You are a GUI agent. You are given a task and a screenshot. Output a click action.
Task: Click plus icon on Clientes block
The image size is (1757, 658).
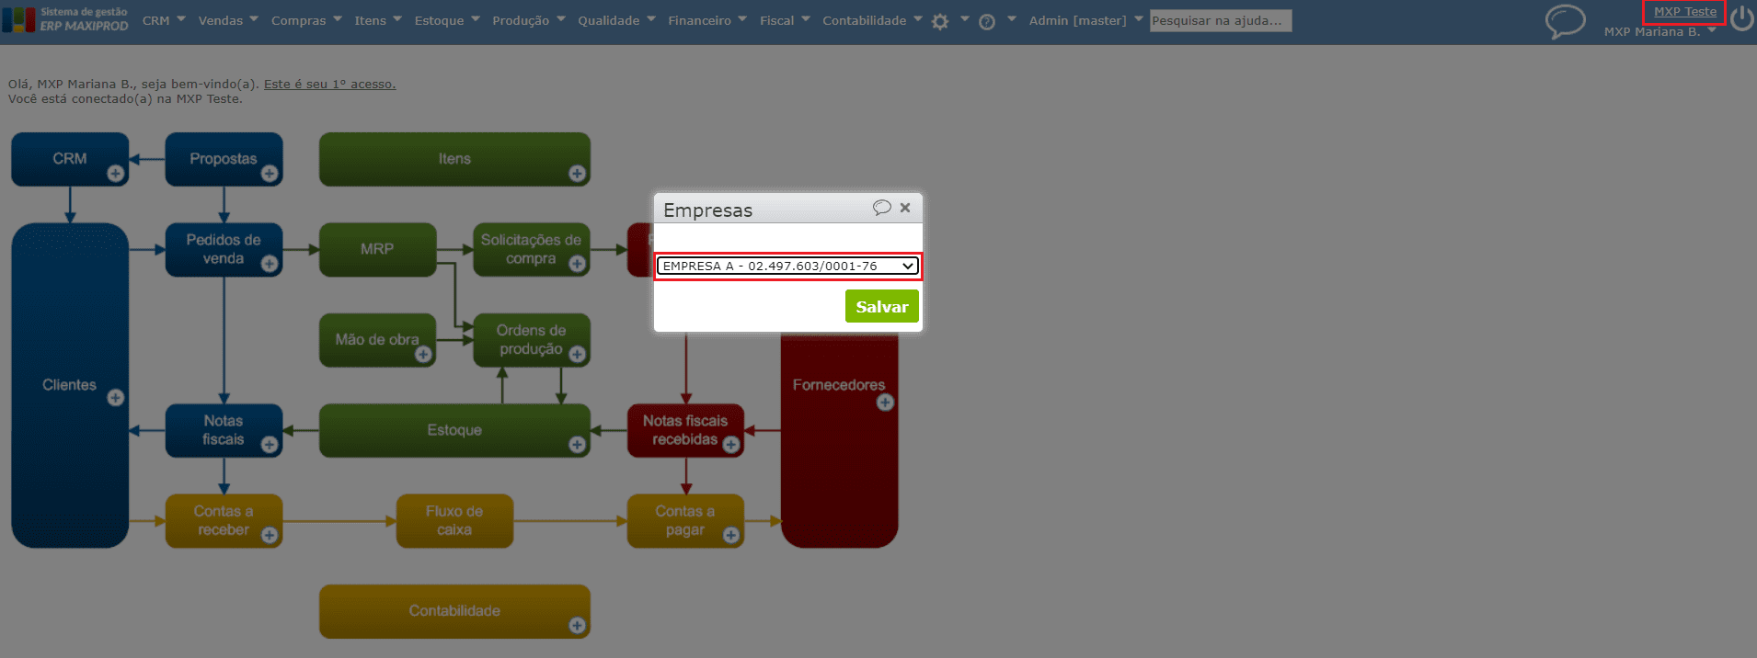[x=115, y=398]
